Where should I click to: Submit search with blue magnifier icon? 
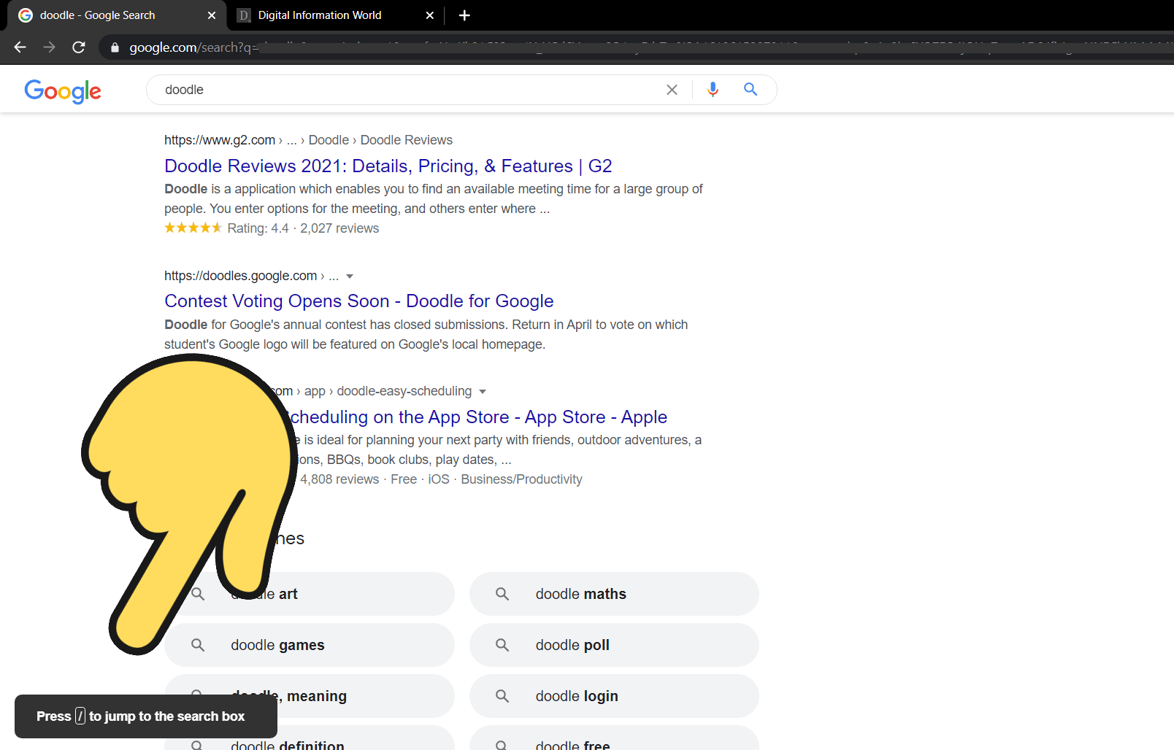pos(751,89)
